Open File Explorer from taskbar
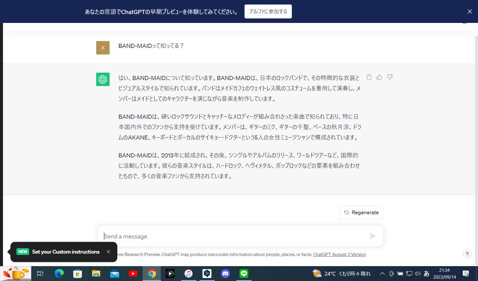Image resolution: width=478 pixels, height=281 pixels. pyautogui.click(x=96, y=274)
